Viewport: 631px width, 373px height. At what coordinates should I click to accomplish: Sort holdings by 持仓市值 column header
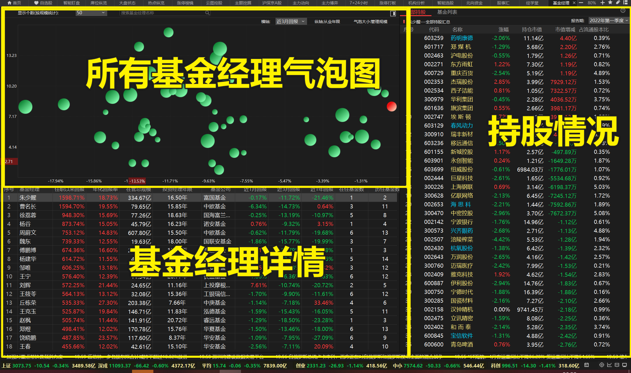click(x=532, y=29)
